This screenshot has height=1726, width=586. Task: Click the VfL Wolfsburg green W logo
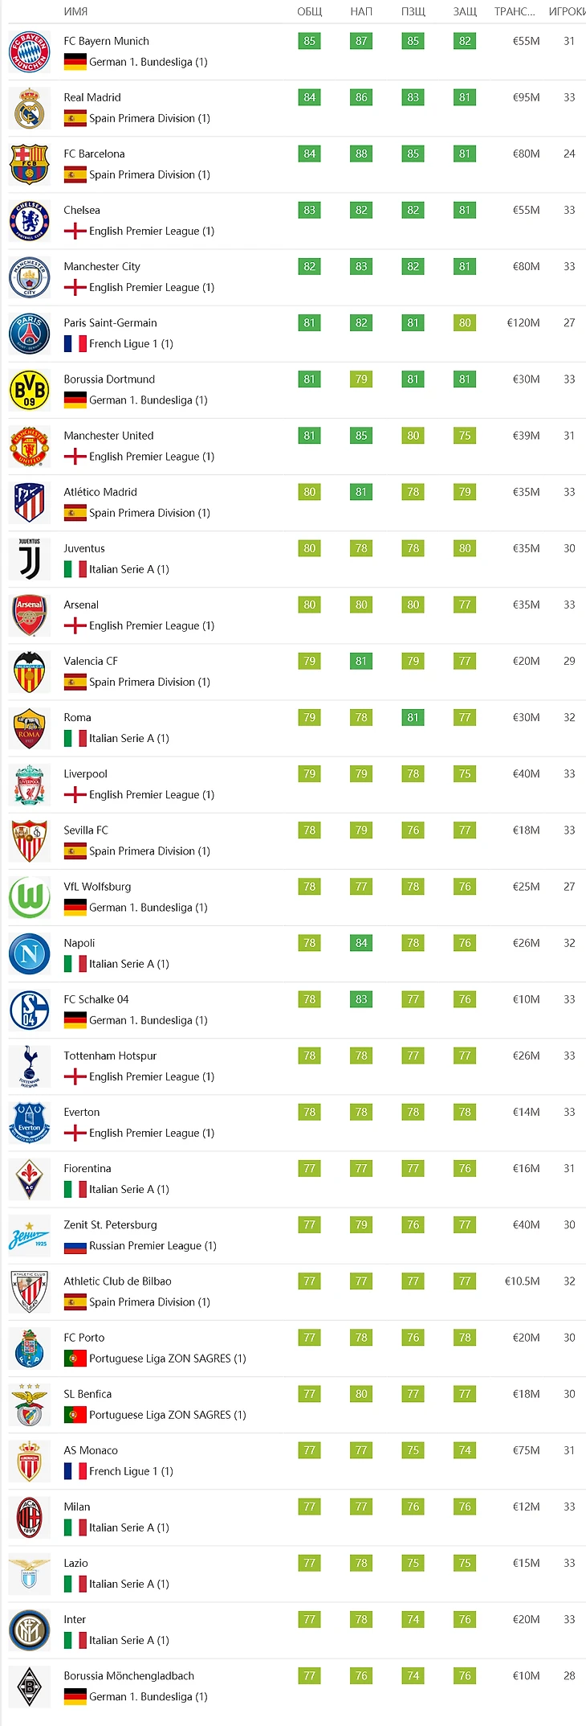tap(29, 898)
